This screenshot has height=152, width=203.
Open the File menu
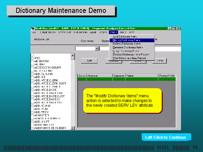[34, 32]
